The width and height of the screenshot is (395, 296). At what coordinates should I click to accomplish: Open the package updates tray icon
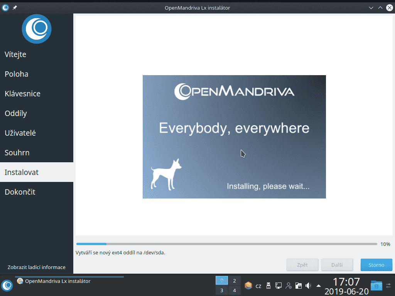point(248,286)
